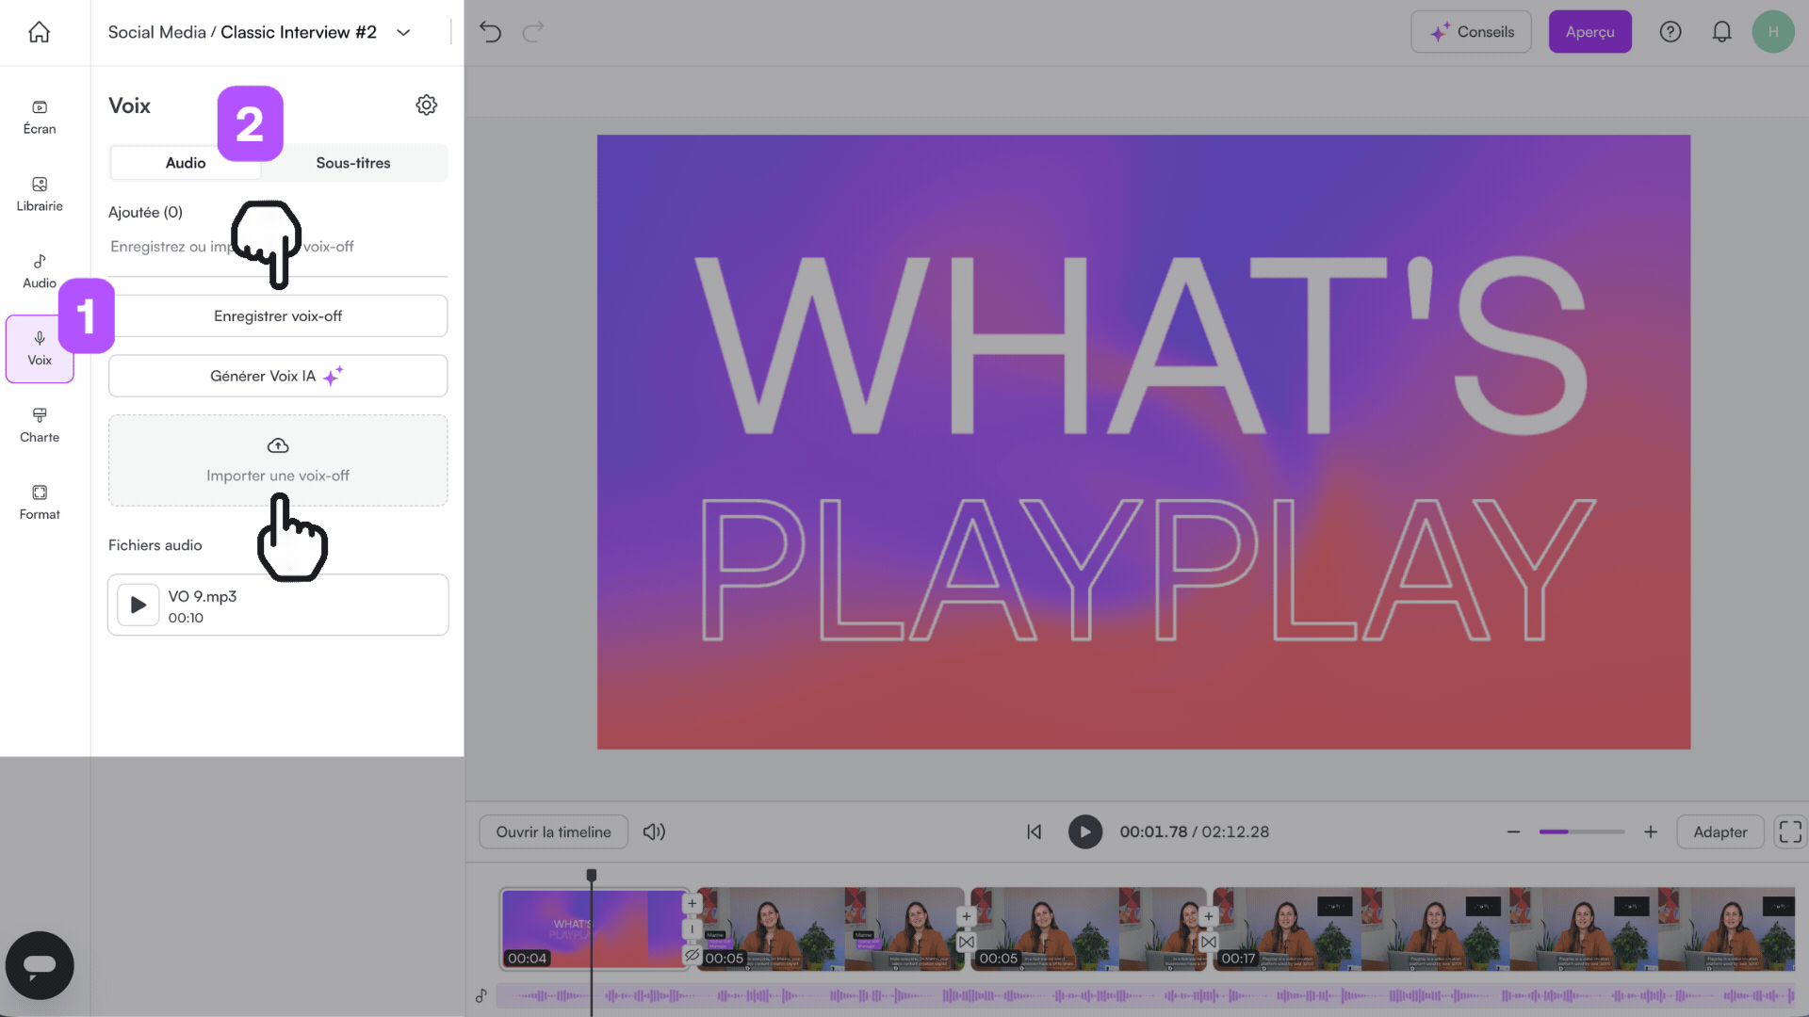1809x1017 pixels.
Task: Click Enregistrer voix-off button
Action: point(278,315)
